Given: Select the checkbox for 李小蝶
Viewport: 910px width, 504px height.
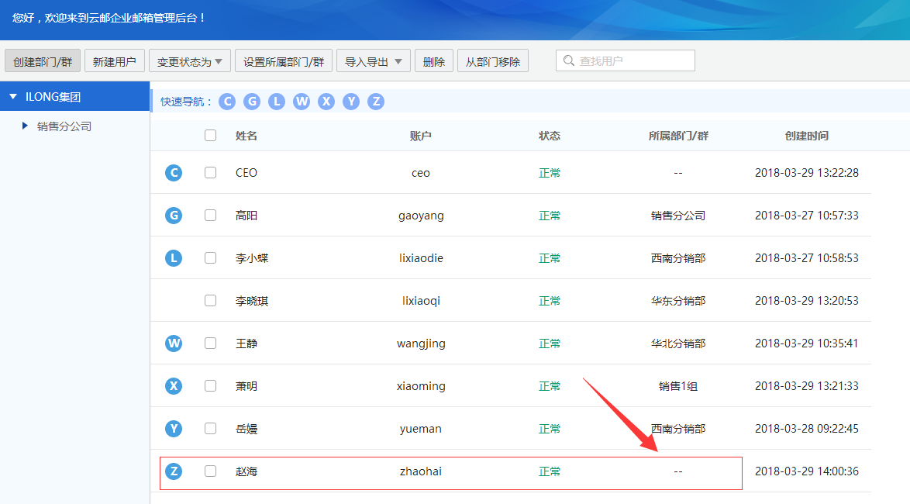Looking at the screenshot, I should pos(211,257).
